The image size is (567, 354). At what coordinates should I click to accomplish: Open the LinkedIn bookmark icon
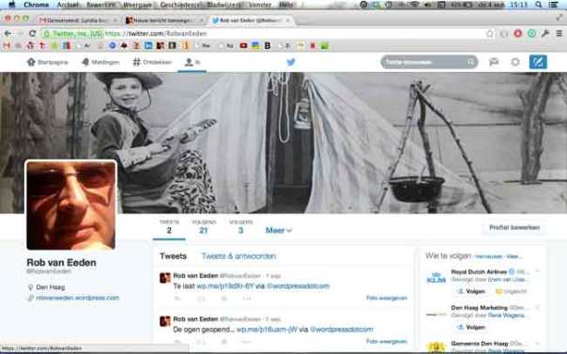tap(148, 46)
